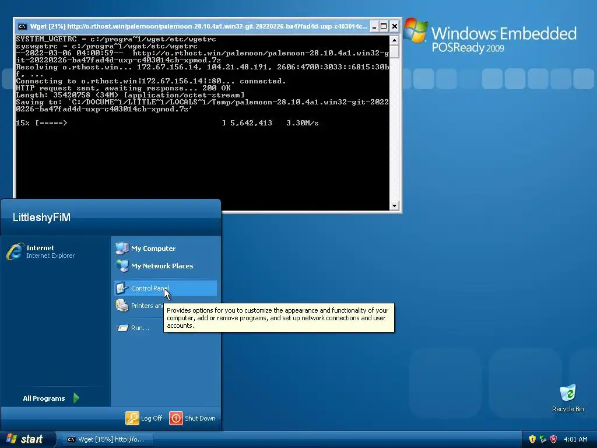Click the 'Length: 35420758' console line
The width and height of the screenshot is (597, 448).
pos(130,95)
